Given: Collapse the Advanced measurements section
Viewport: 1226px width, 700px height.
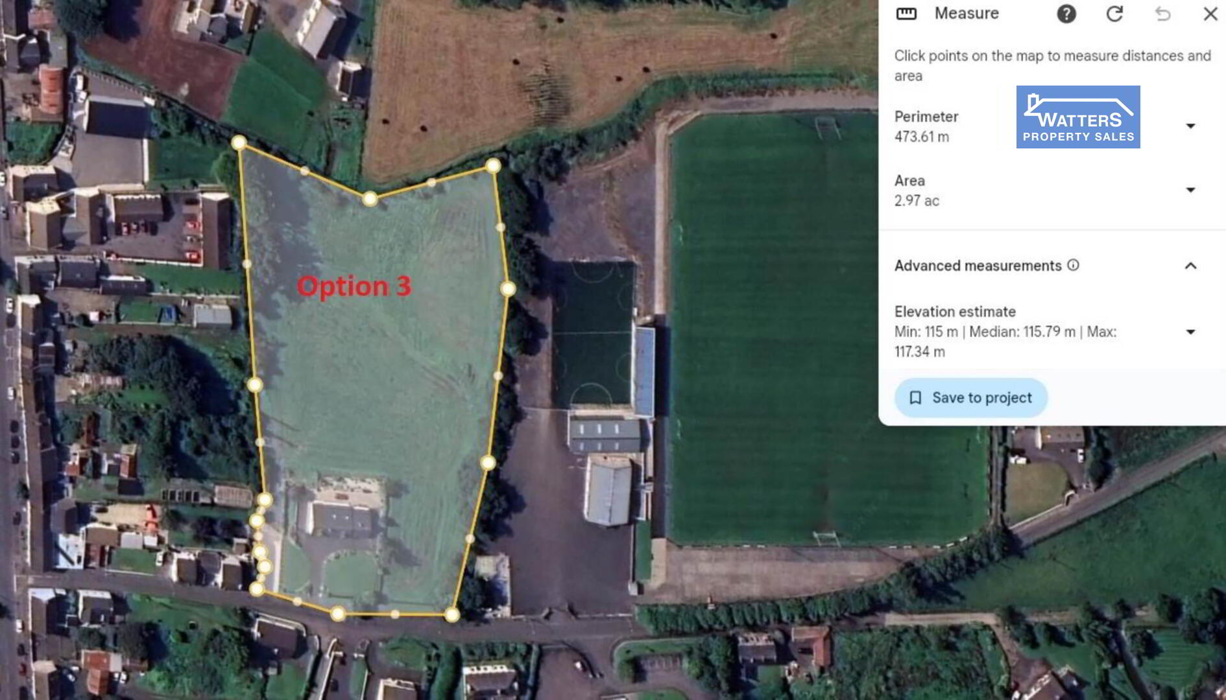Looking at the screenshot, I should pos(1190,266).
